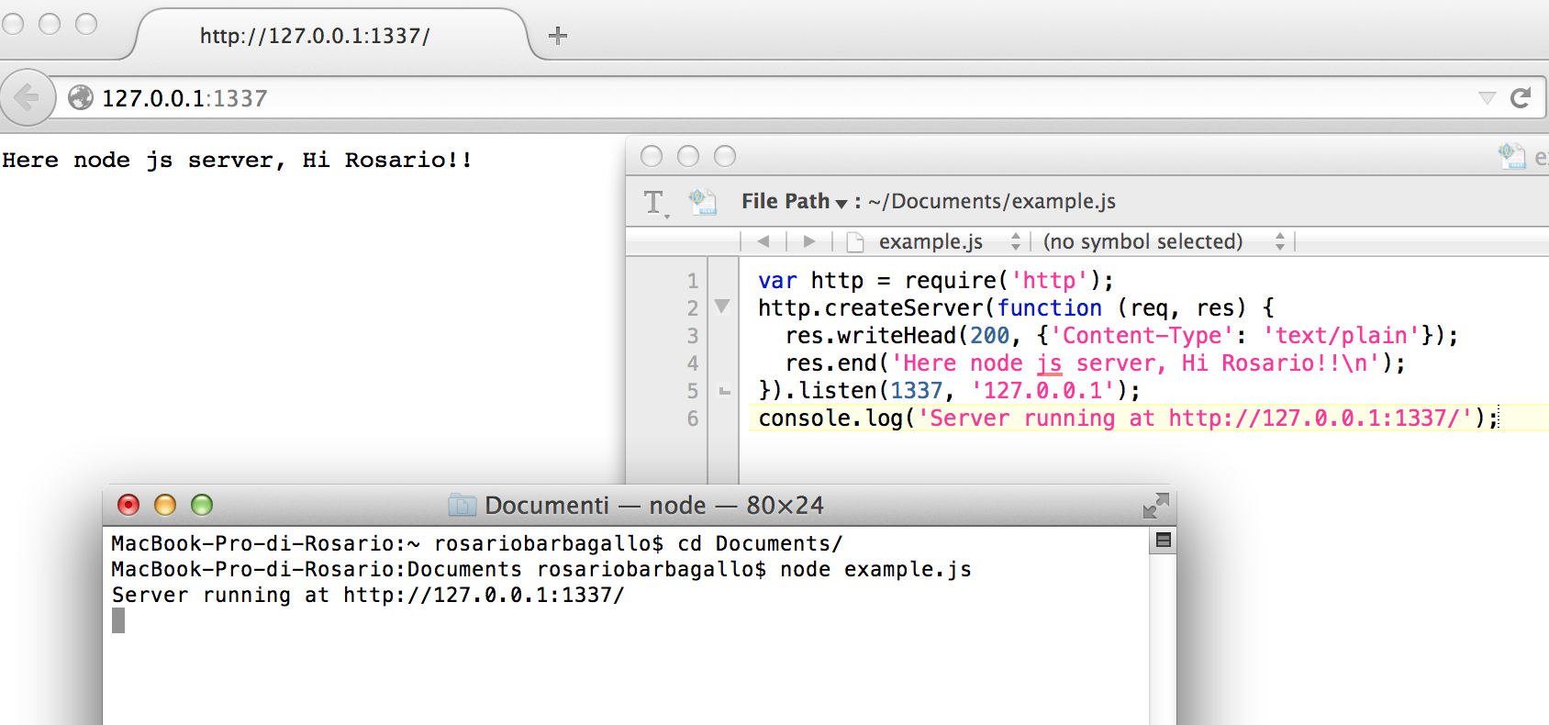Click the browser back arrow button
The width and height of the screenshot is (1549, 725).
27,97
